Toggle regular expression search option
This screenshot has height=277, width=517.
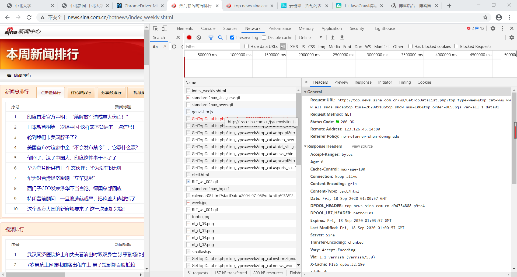coord(165,47)
